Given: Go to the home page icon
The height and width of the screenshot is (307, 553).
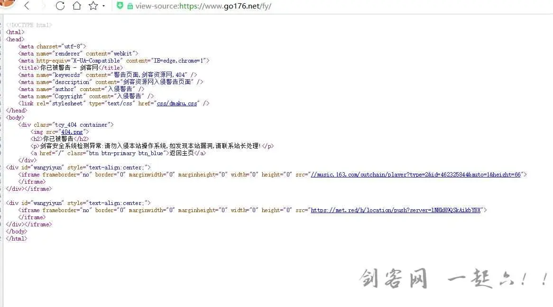Looking at the screenshot, I should point(76,6).
